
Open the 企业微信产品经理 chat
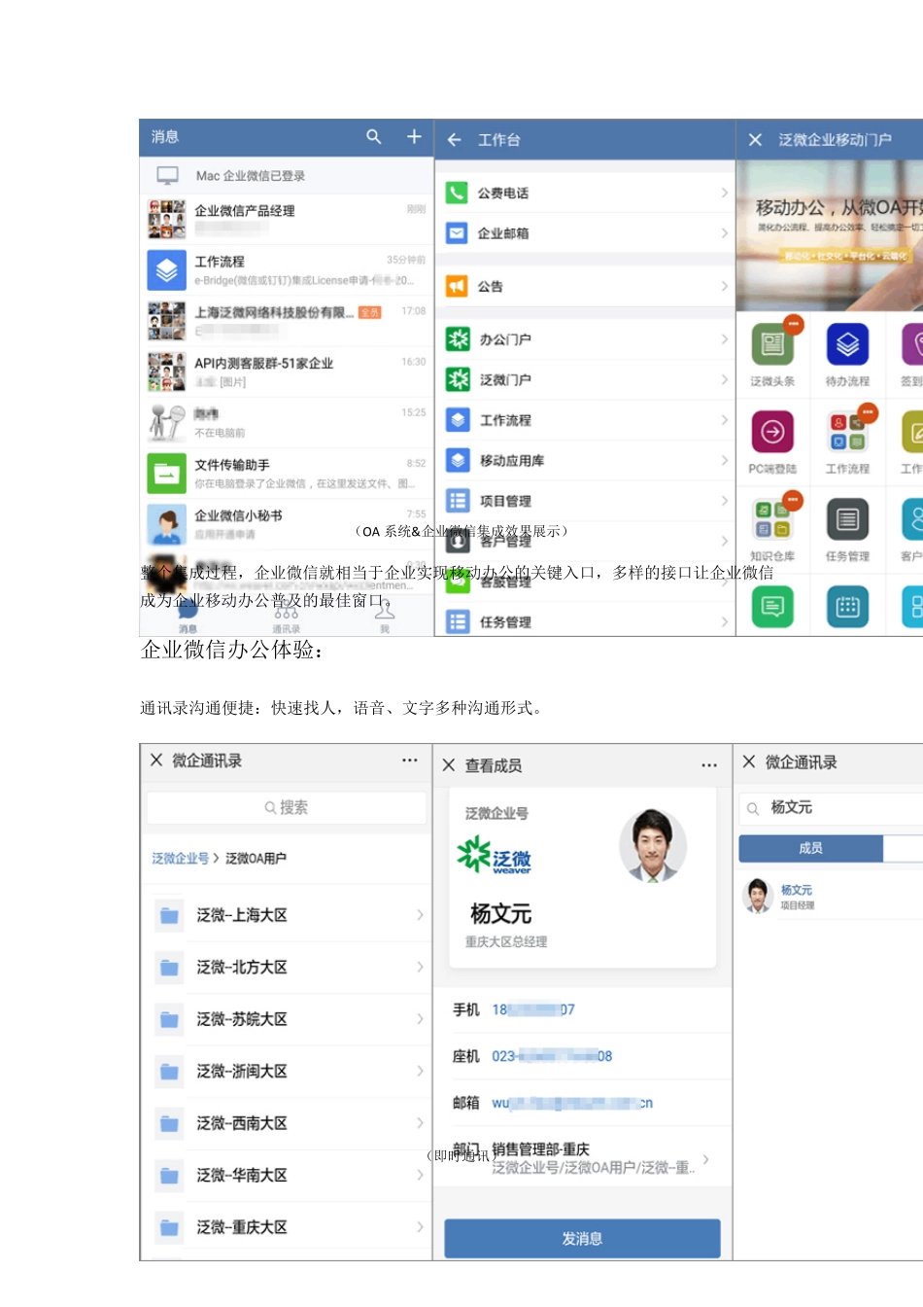pos(287,220)
